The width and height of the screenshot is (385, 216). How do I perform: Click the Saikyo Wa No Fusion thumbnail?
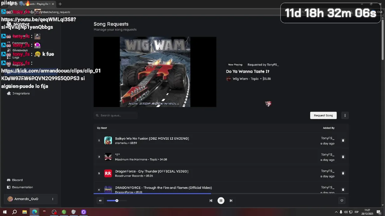coord(108,140)
